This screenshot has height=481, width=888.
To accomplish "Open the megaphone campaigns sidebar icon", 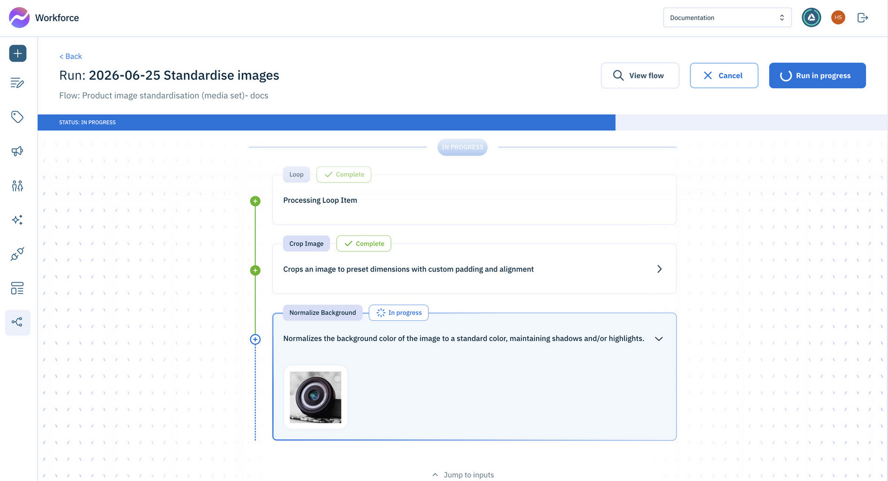I will (17, 151).
